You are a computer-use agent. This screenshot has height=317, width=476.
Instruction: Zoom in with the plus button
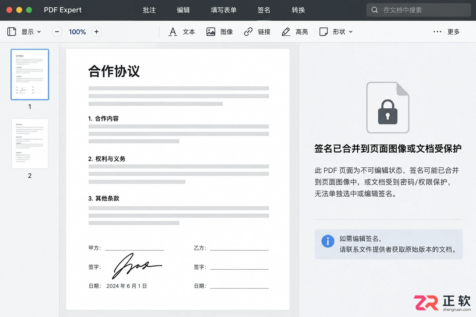click(97, 32)
